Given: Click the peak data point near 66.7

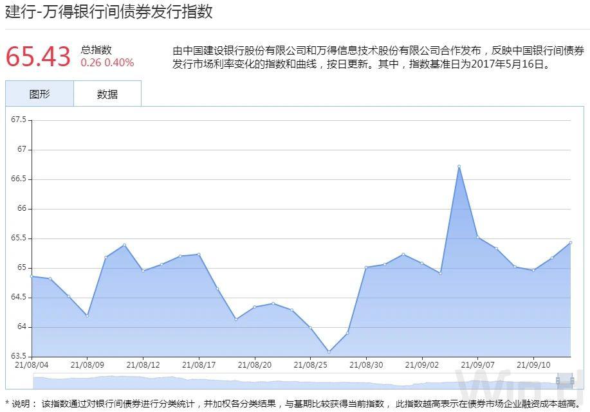Looking at the screenshot, I should 459,166.
